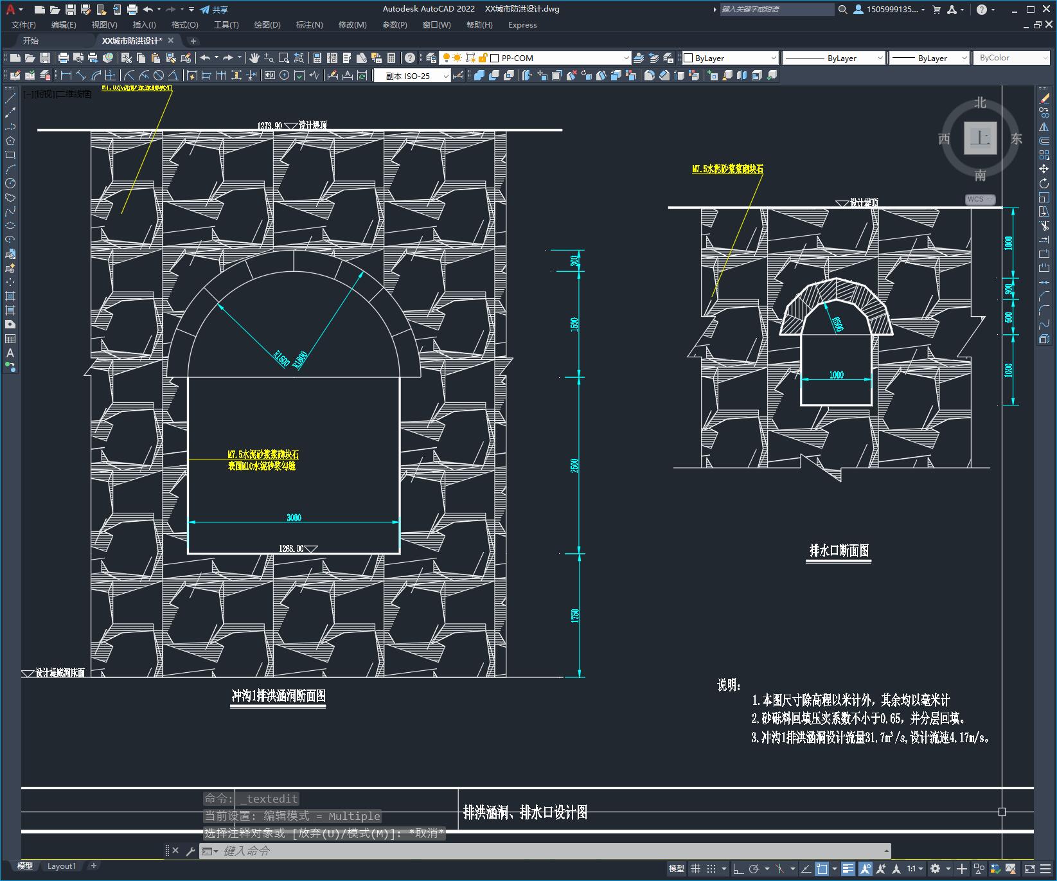Viewport: 1057px width, 881px height.
Task: Click the layer color swatch beside PP-COM
Action: (495, 58)
